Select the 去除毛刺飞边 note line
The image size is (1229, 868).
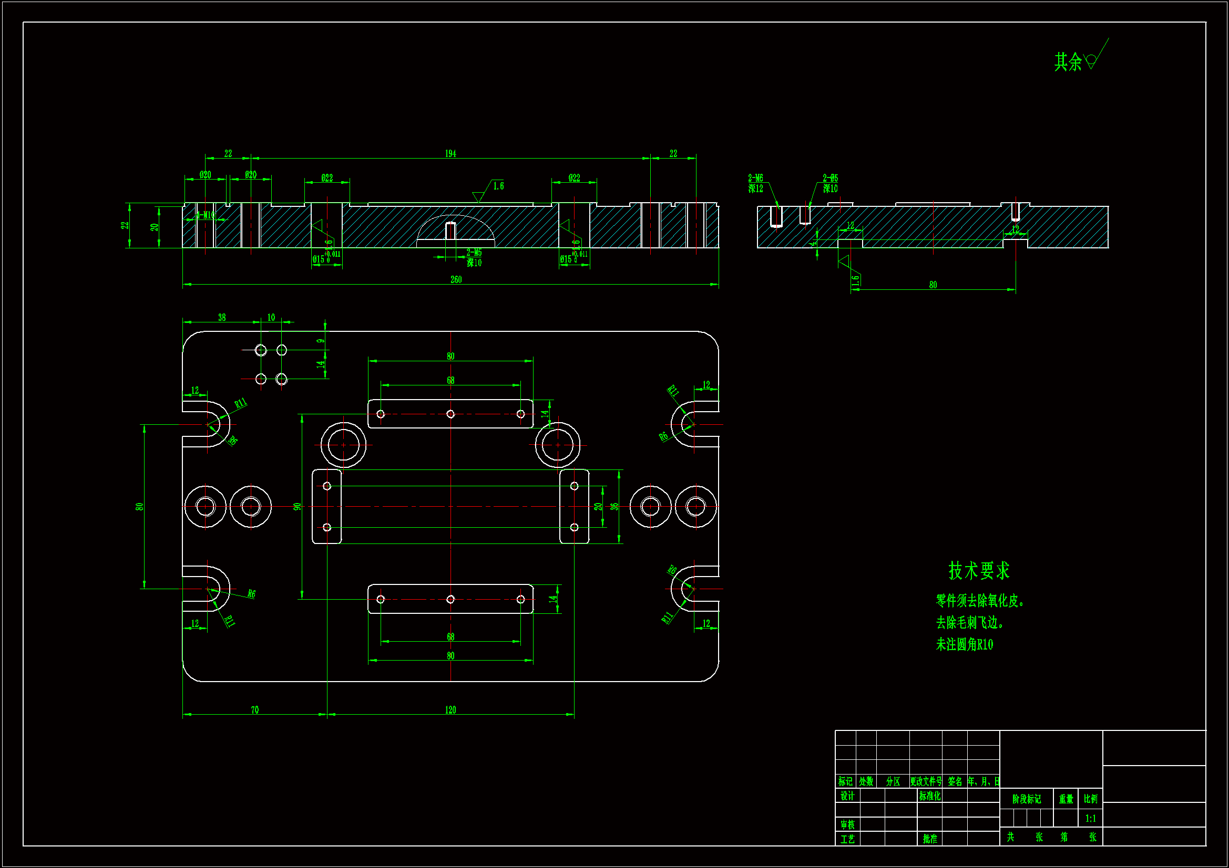click(x=969, y=623)
